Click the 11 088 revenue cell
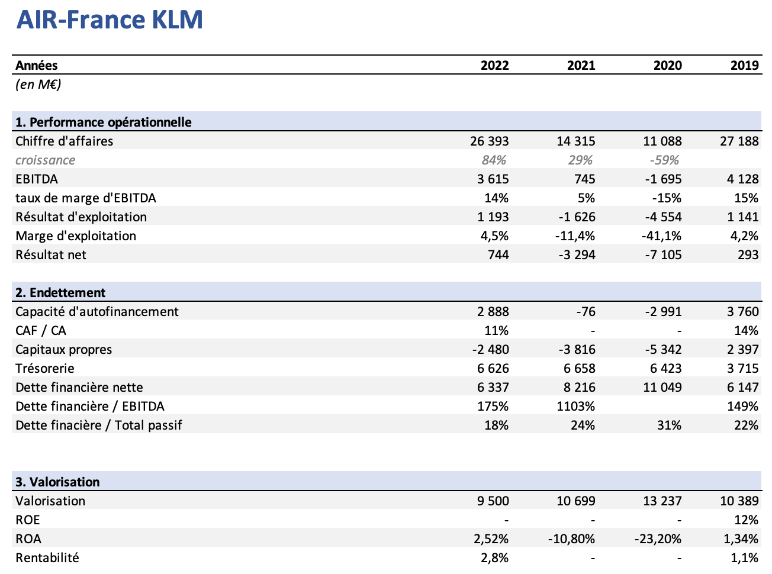Viewport: 772px width, 574px height. (x=662, y=141)
